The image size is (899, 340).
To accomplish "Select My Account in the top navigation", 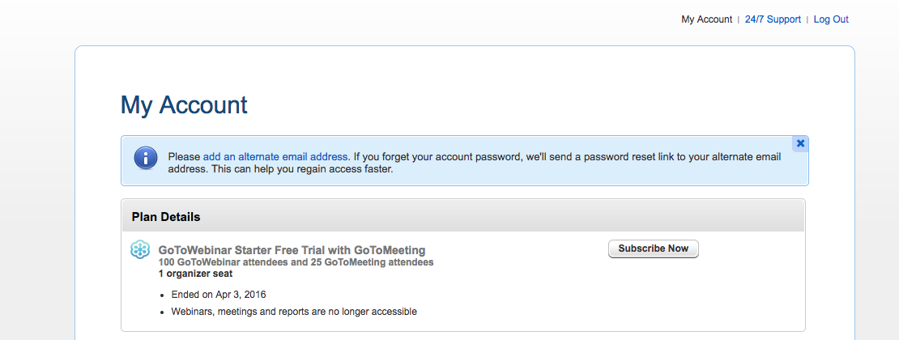I will 706,19.
